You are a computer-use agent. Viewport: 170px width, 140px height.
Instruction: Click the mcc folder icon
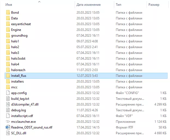coord(8,87)
